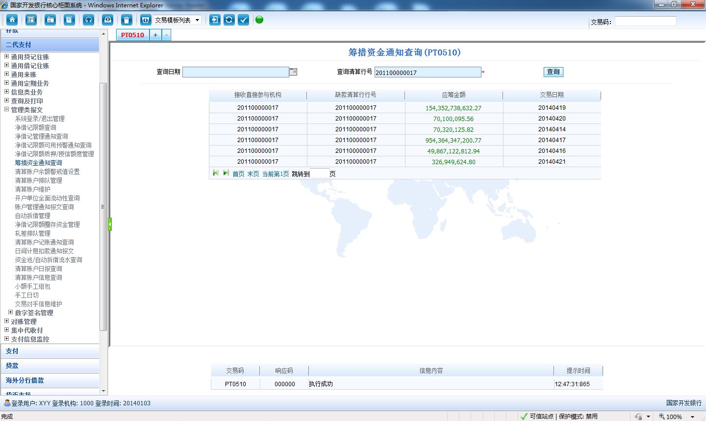Select amount cell 154,352,738,632.27
706x421 pixels.
[x=454, y=108]
